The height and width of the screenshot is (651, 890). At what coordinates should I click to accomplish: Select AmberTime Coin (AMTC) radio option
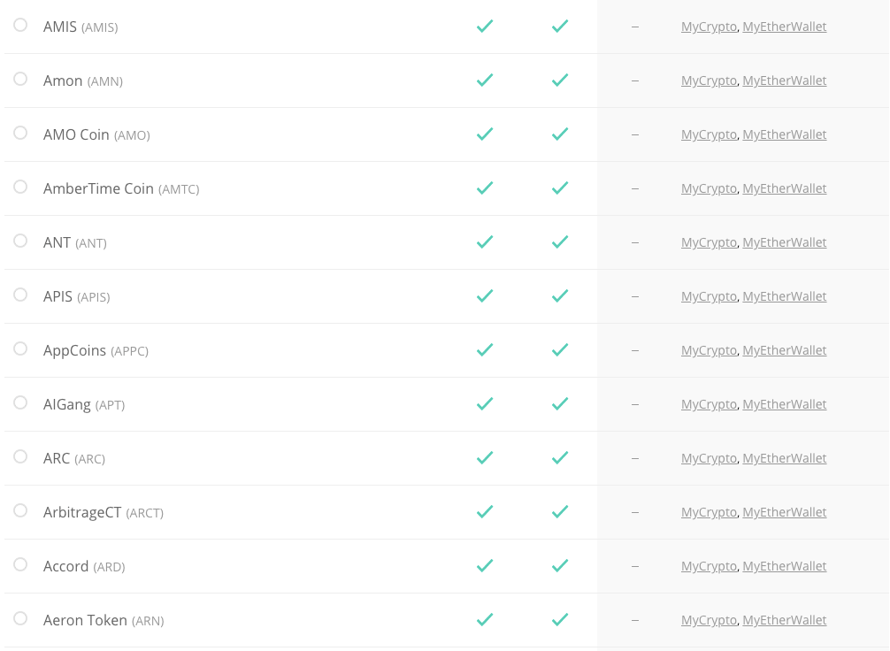pos(20,187)
